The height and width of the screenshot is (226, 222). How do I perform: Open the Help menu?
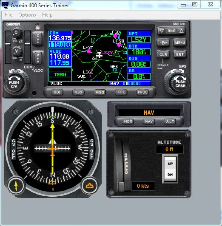(x=47, y=15)
